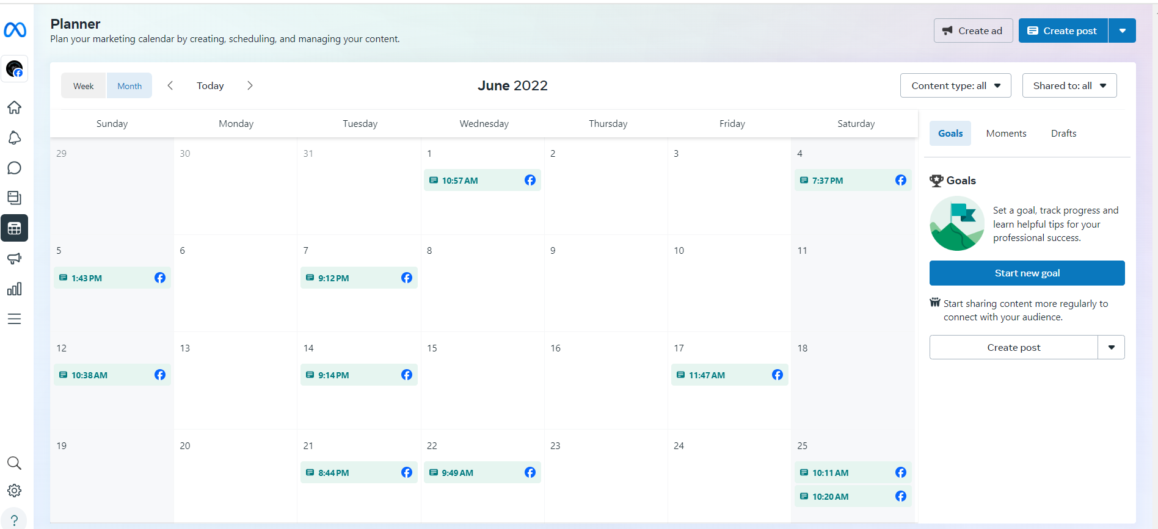Click Facebook icon on 10:20 AM post
Screen dimensions: 1158x529
coord(901,496)
